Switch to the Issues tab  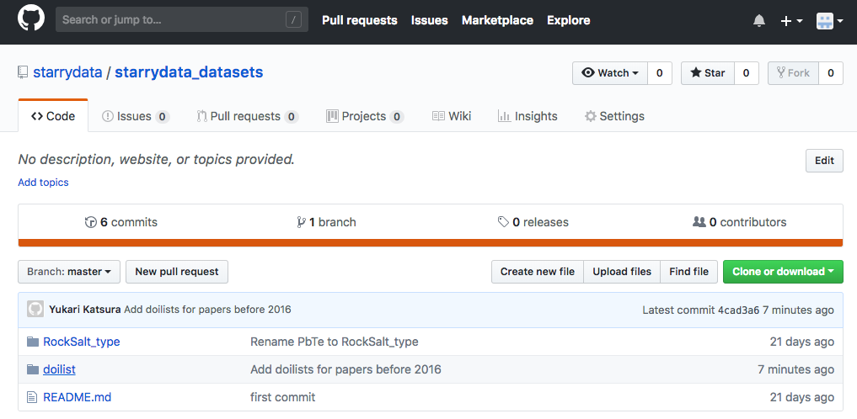(x=135, y=116)
